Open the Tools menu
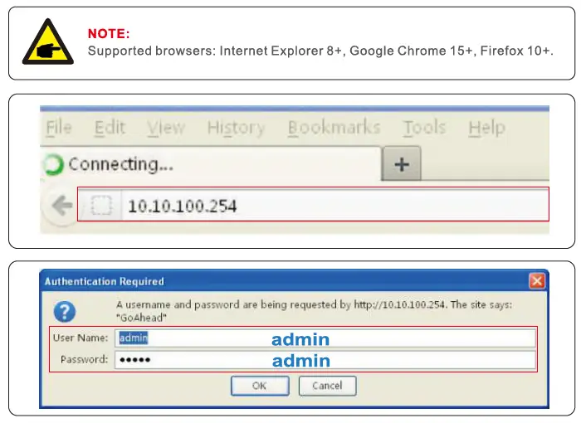Screen dimensions: 581x423 coord(424,128)
